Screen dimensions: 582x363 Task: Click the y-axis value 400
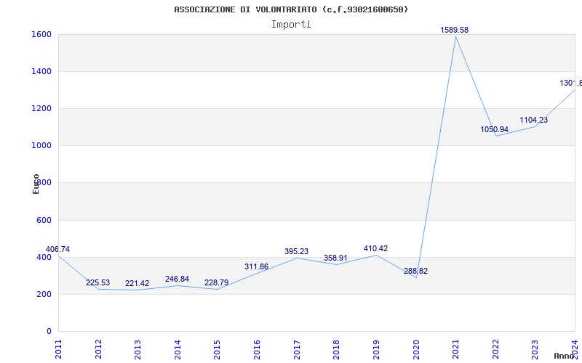[x=44, y=257]
